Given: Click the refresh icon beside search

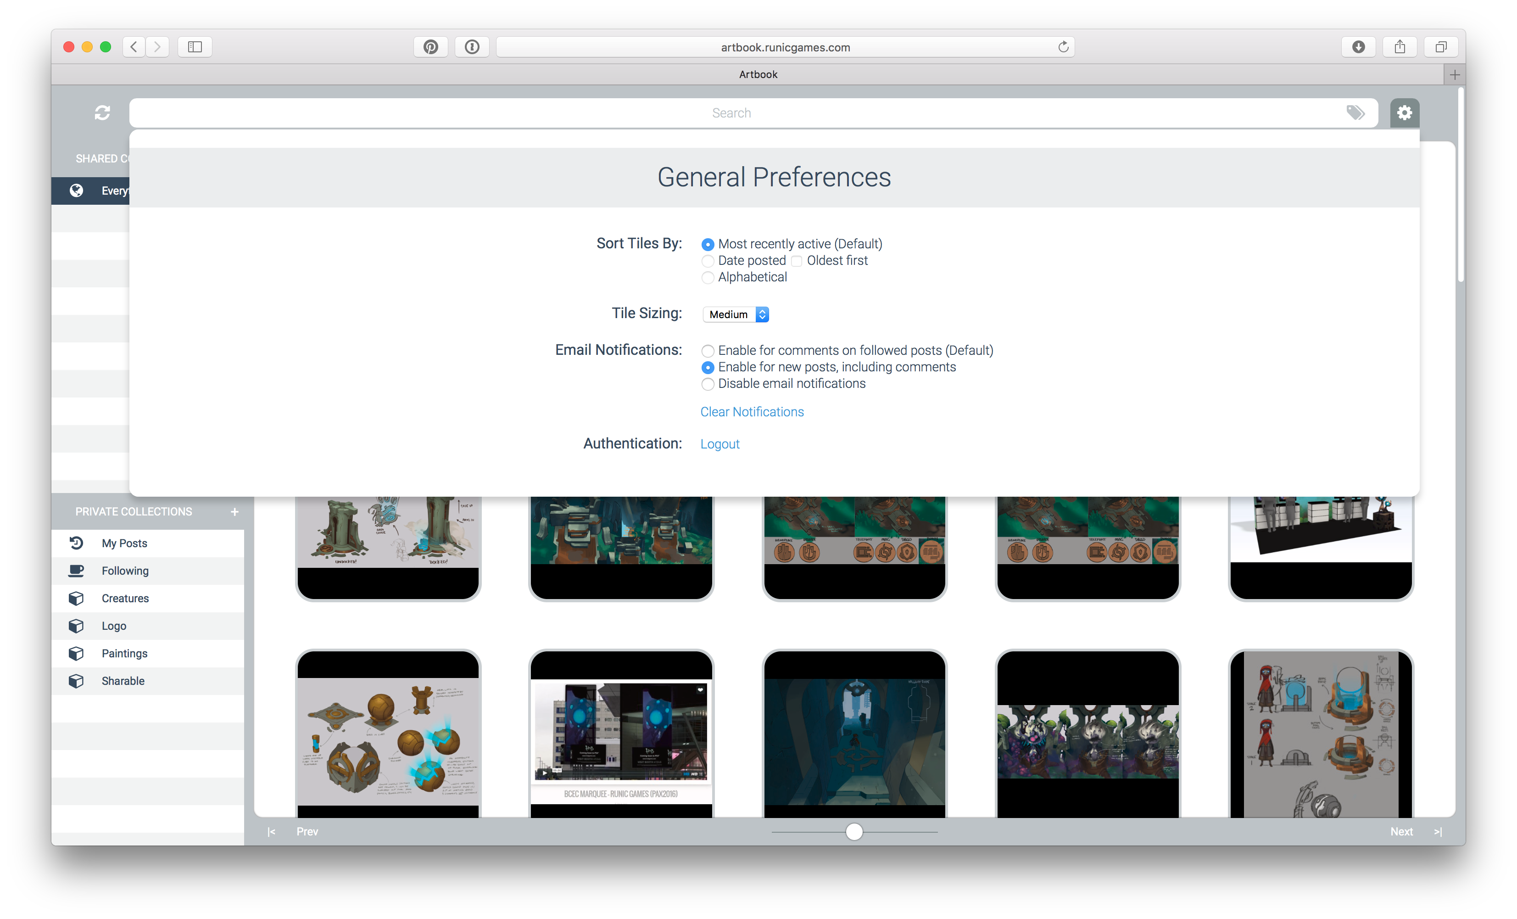Looking at the screenshot, I should coord(102,113).
